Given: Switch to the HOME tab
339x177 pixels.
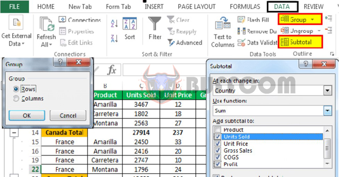Looking at the screenshot, I should point(46,7).
